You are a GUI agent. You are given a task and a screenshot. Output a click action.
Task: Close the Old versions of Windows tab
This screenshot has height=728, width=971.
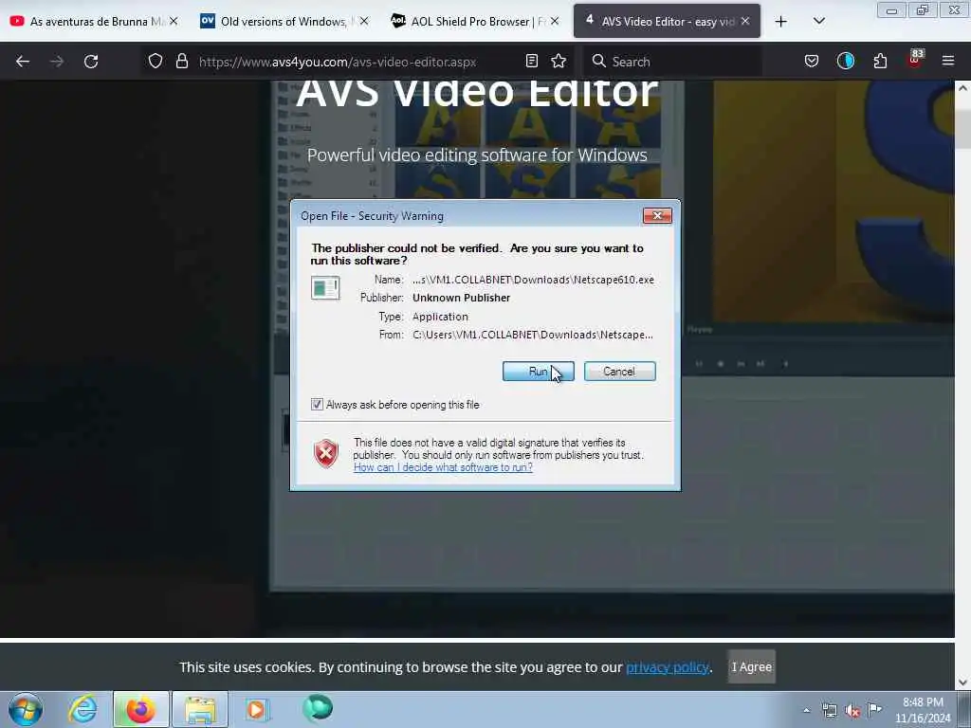coord(364,21)
